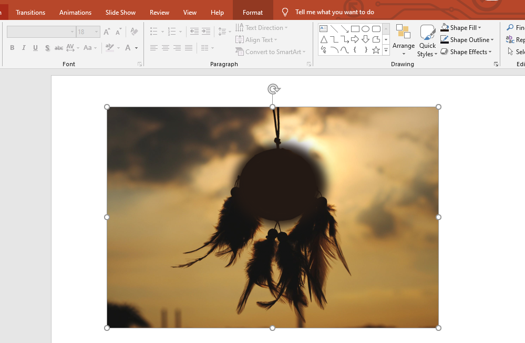
Task: Pick the Oval shape from gallery
Action: [365, 29]
